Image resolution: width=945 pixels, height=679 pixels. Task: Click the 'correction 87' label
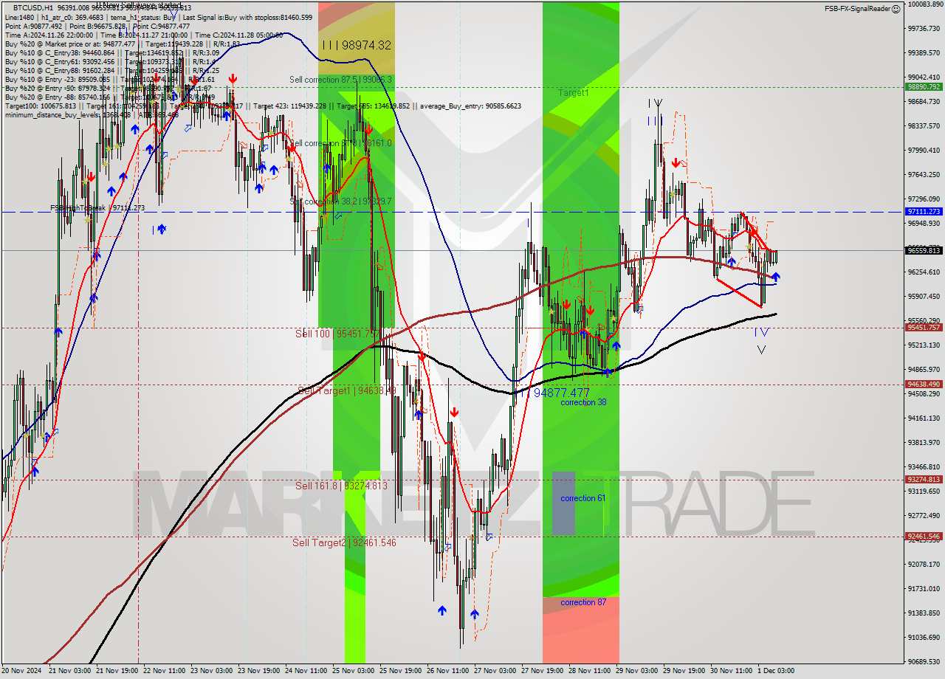click(583, 602)
